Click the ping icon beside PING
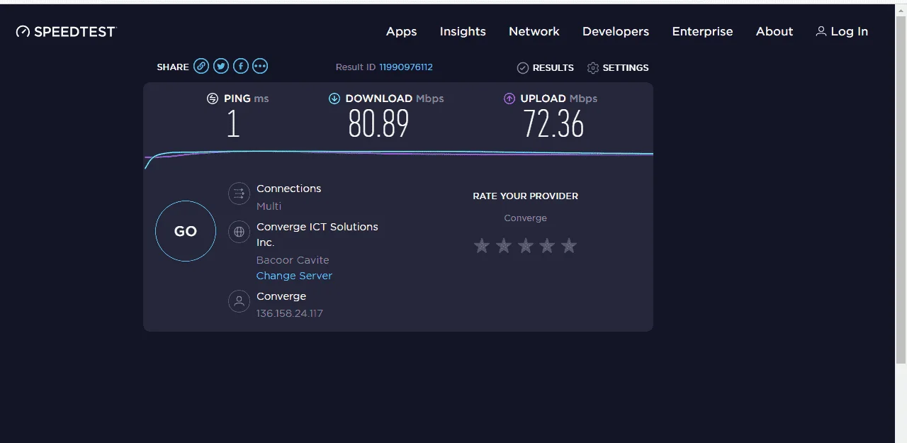The width and height of the screenshot is (907, 443). click(x=213, y=99)
